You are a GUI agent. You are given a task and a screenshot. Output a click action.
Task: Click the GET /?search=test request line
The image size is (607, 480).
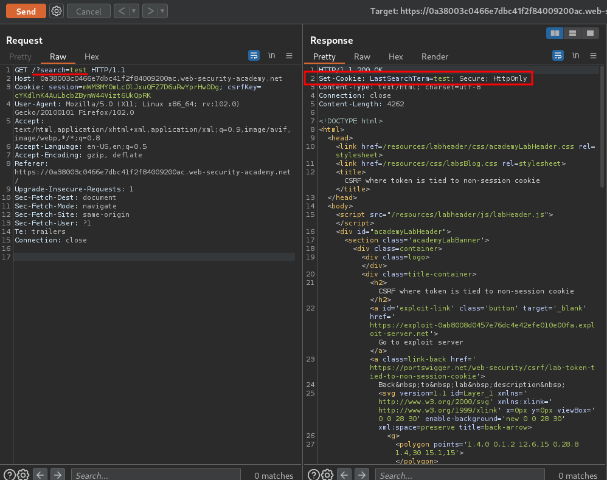[x=70, y=70]
